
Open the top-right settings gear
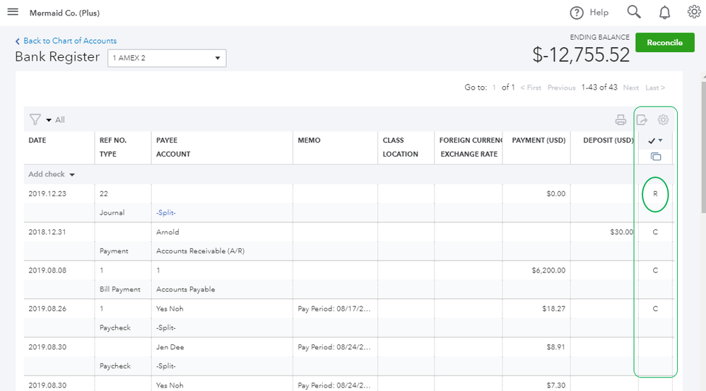[x=694, y=12]
